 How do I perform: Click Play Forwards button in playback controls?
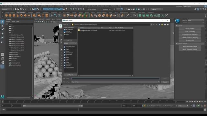197,101
